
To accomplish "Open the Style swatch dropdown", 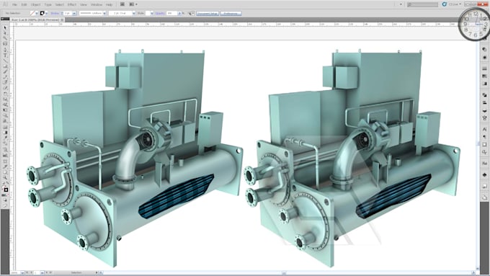I will click(x=152, y=14).
